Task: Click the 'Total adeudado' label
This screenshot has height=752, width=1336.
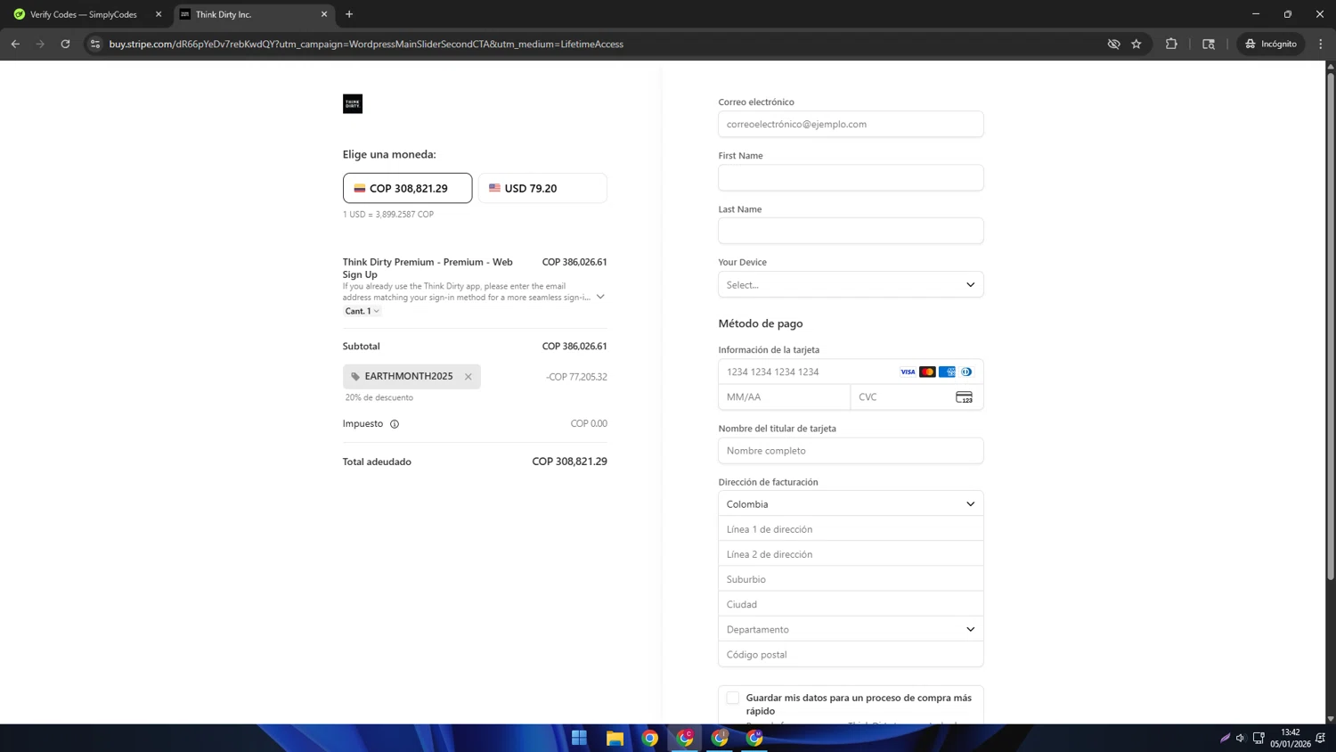Action: (x=377, y=462)
